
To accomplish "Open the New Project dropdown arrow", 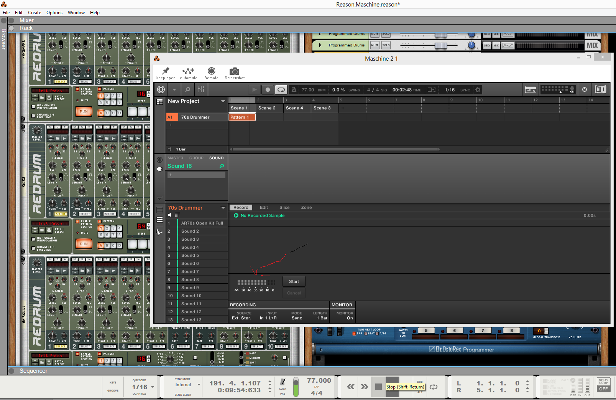I will point(223,101).
